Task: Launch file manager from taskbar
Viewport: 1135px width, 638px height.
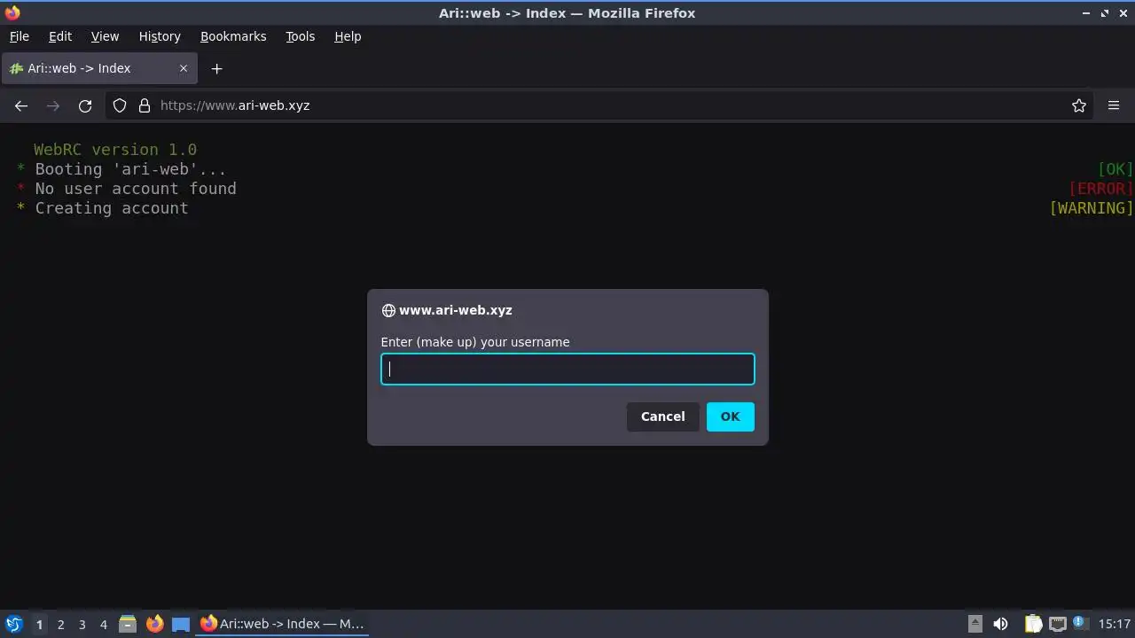Action: point(128,624)
